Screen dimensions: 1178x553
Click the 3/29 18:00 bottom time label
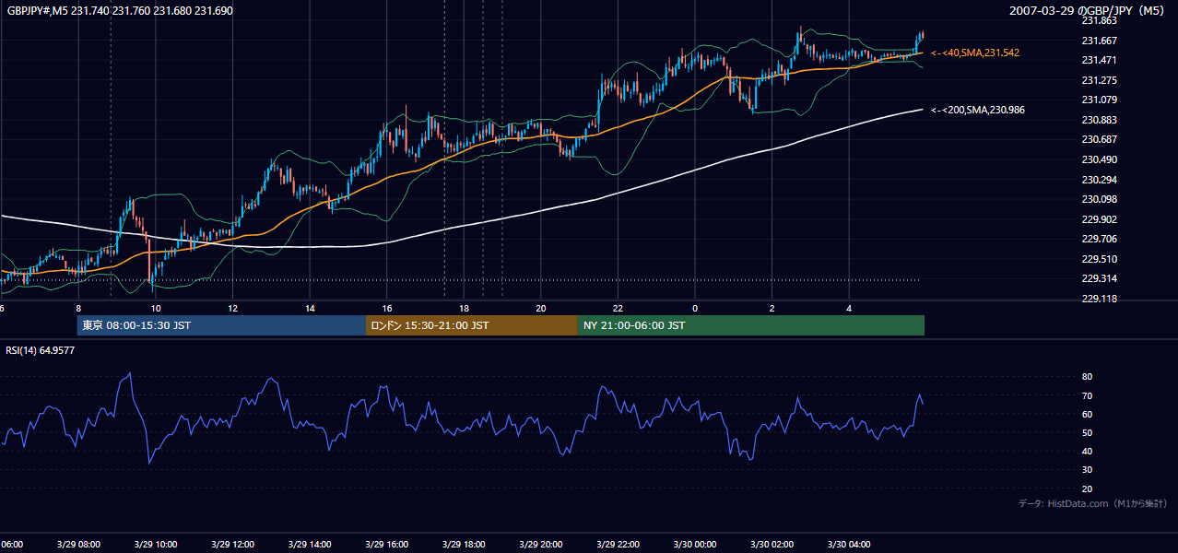[x=464, y=545]
